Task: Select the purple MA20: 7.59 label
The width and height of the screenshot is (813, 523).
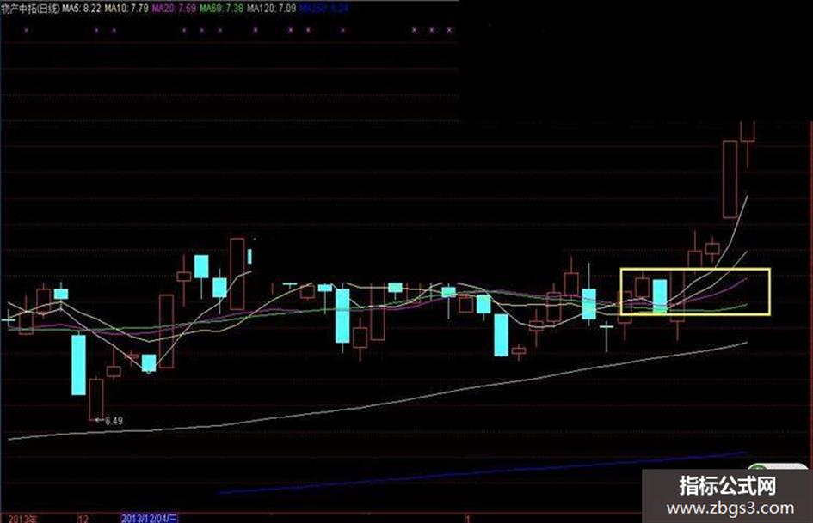Action: [x=174, y=9]
